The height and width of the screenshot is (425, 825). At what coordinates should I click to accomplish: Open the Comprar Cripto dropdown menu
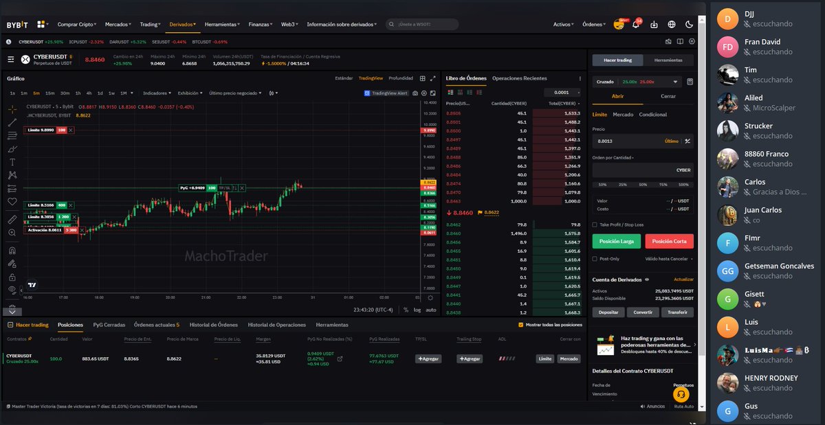coord(77,24)
